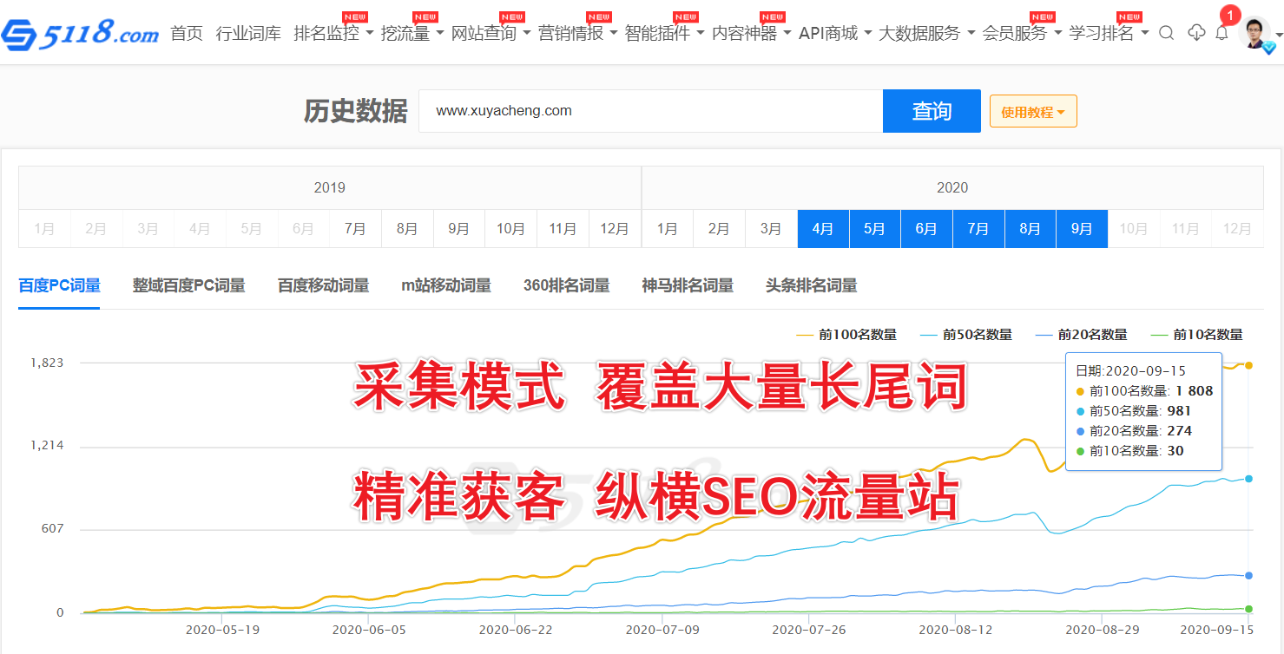Toggle the 前50名数量 legend series
This screenshot has height=654, width=1284.
(x=965, y=335)
